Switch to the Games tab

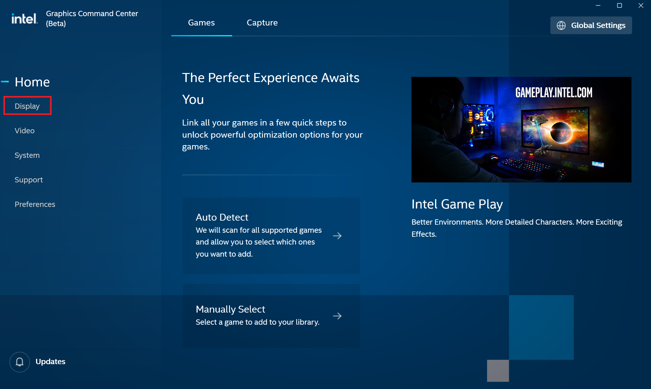pos(201,23)
